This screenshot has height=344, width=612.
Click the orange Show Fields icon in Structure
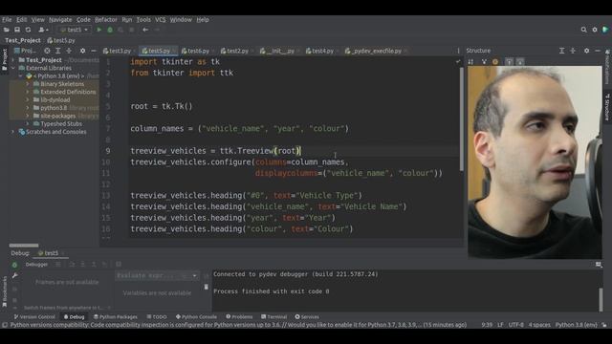click(x=495, y=61)
